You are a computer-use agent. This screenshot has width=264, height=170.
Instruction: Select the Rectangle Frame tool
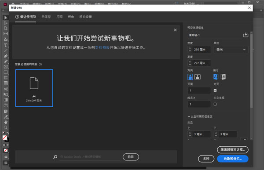click(6, 67)
